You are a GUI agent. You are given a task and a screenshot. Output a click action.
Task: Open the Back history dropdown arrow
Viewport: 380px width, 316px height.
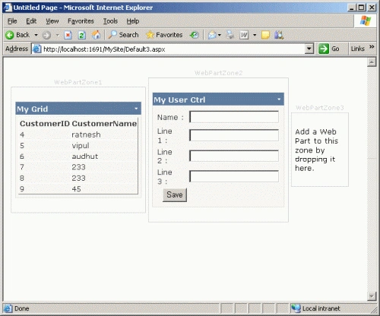pos(36,35)
